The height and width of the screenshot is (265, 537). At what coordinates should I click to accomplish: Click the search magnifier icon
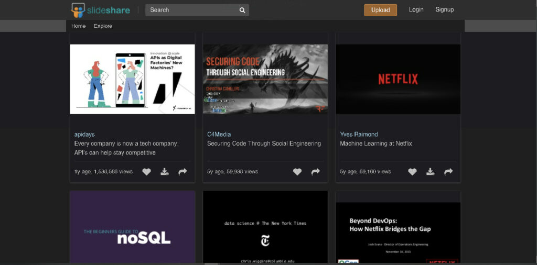click(x=242, y=10)
